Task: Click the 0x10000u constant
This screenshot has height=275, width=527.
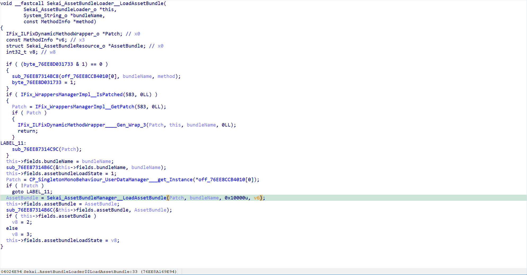Action: [x=236, y=198]
